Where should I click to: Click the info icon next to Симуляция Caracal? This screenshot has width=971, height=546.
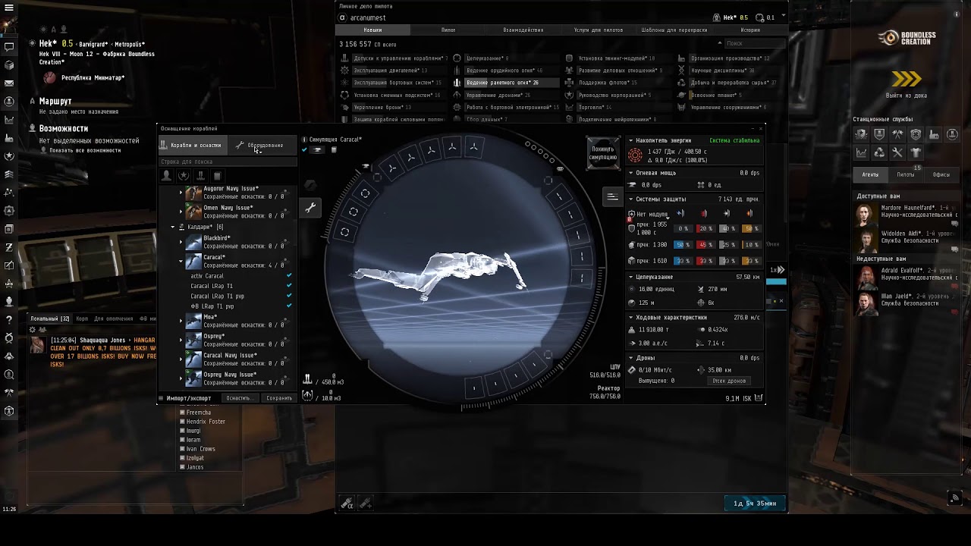(x=304, y=140)
